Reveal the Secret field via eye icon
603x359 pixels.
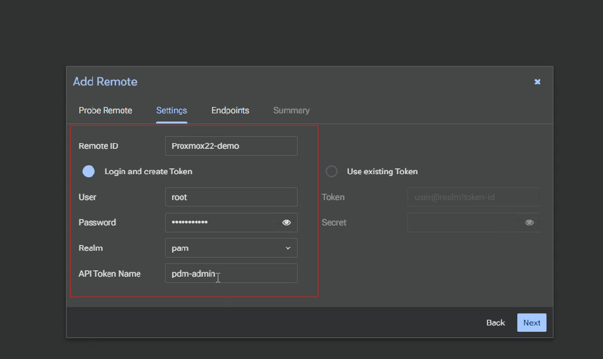click(529, 223)
